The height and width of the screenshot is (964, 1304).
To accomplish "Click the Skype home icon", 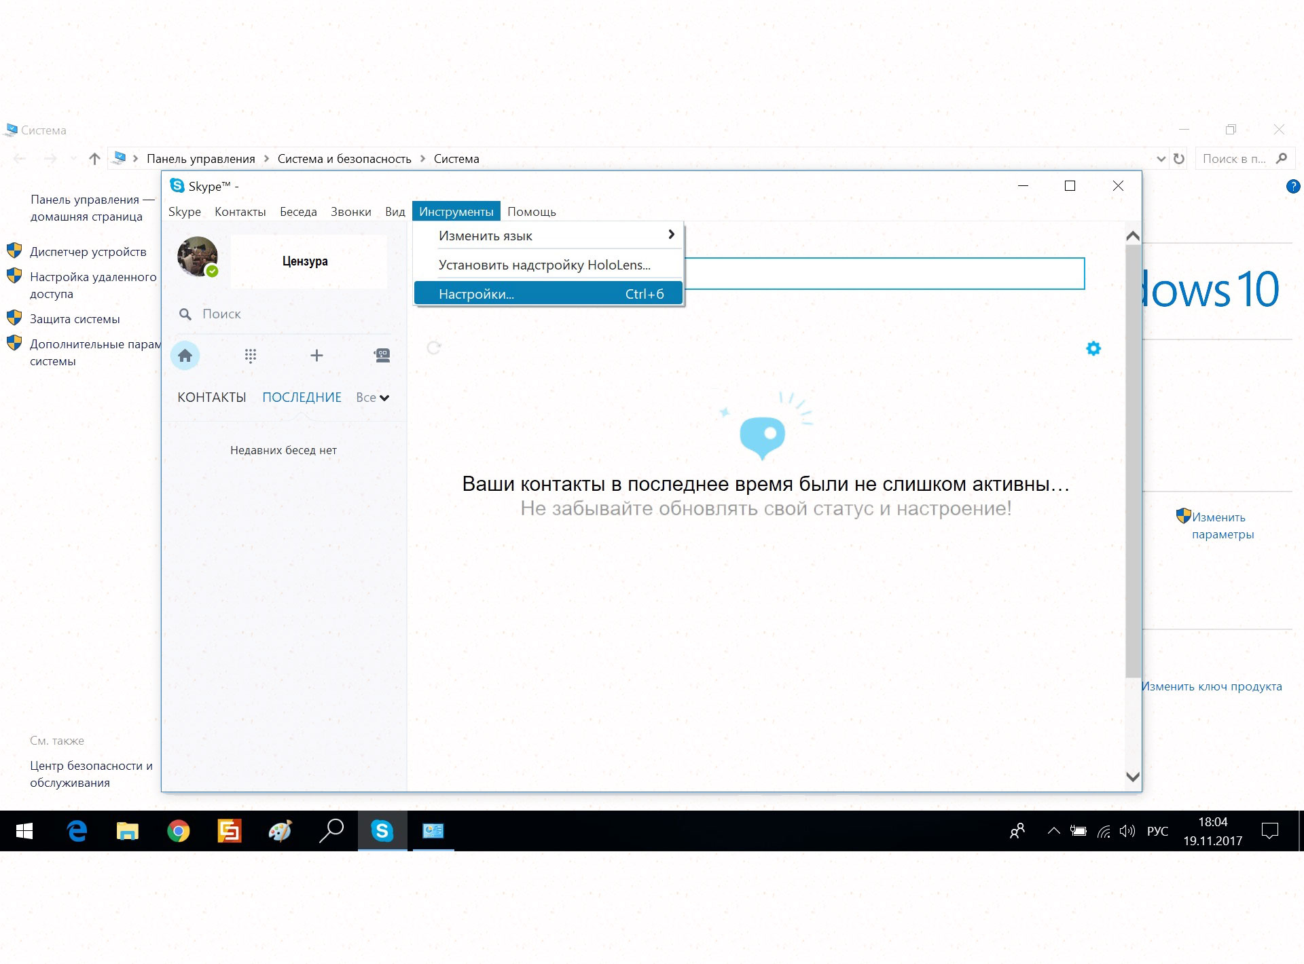I will [x=185, y=356].
